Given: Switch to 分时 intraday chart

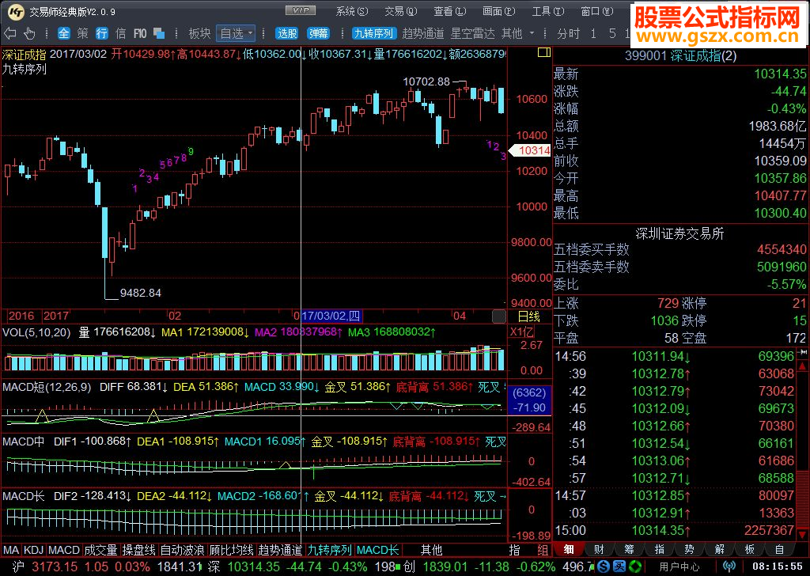Looking at the screenshot, I should pyautogui.click(x=568, y=33).
